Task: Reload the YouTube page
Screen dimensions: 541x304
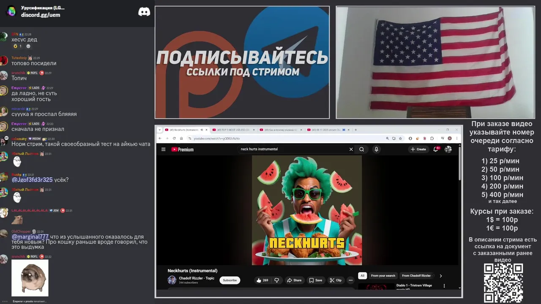Action: (174, 138)
